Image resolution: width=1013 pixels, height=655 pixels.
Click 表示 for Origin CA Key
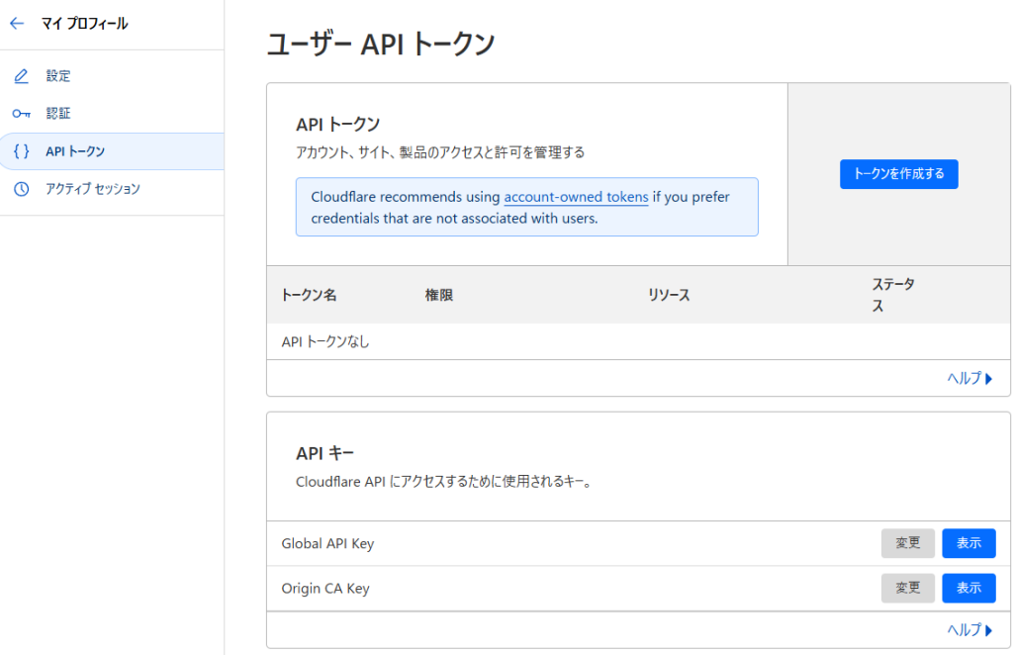coord(968,588)
